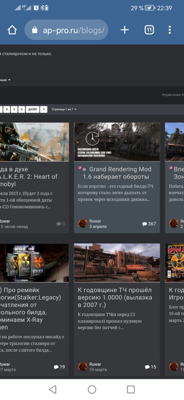Click the '3 апреля' post date

(x=98, y=226)
